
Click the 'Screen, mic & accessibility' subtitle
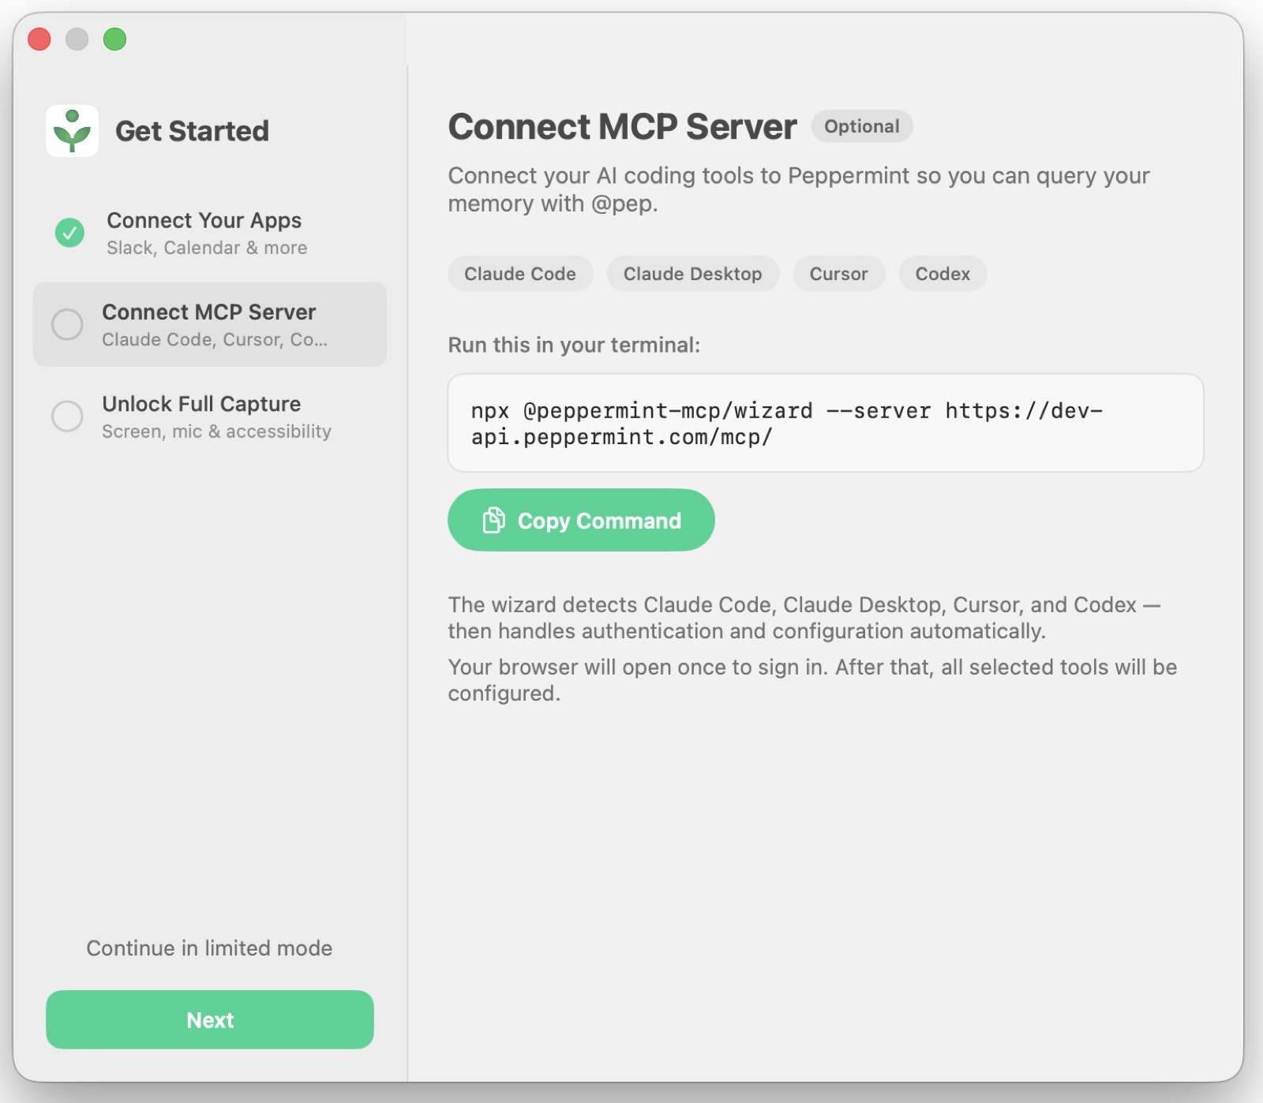pyautogui.click(x=216, y=432)
